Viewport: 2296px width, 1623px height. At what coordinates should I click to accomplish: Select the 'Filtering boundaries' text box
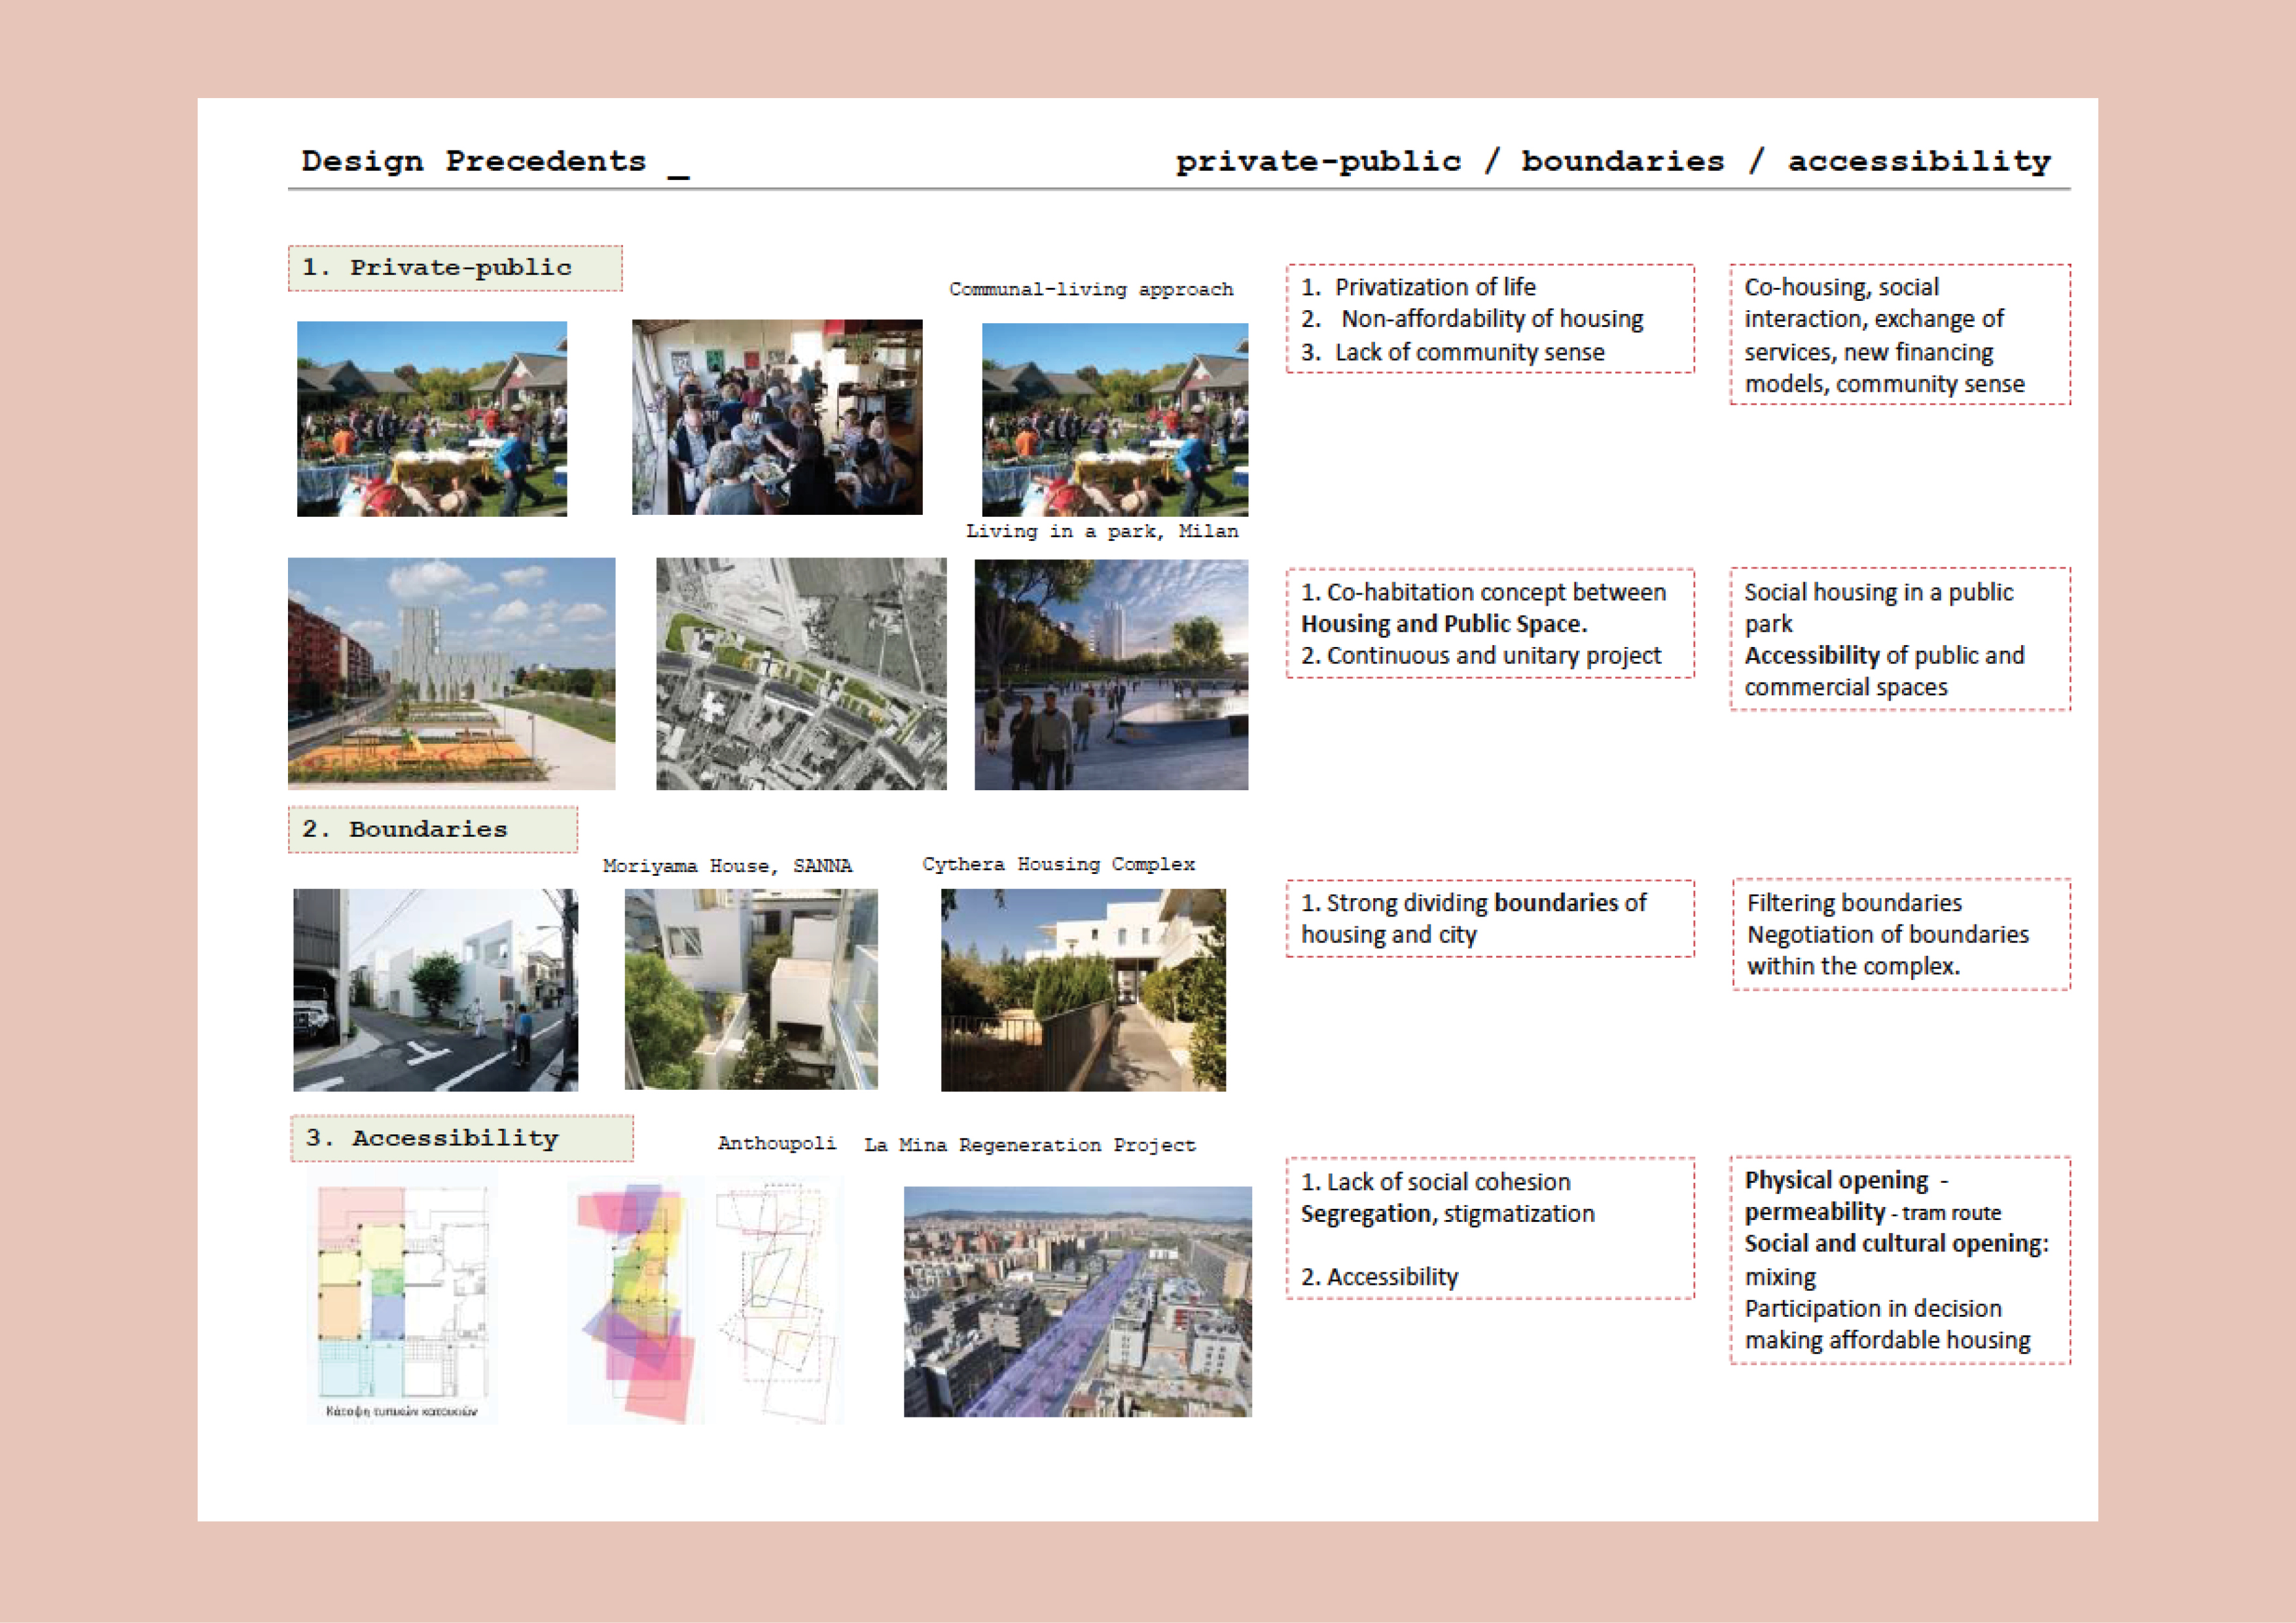point(1901,934)
